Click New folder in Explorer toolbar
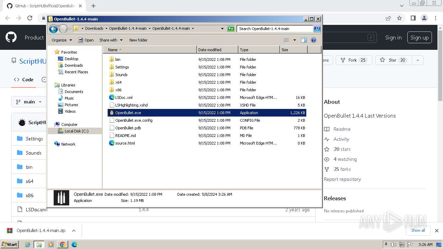The height and width of the screenshot is (249, 443). pos(138,40)
